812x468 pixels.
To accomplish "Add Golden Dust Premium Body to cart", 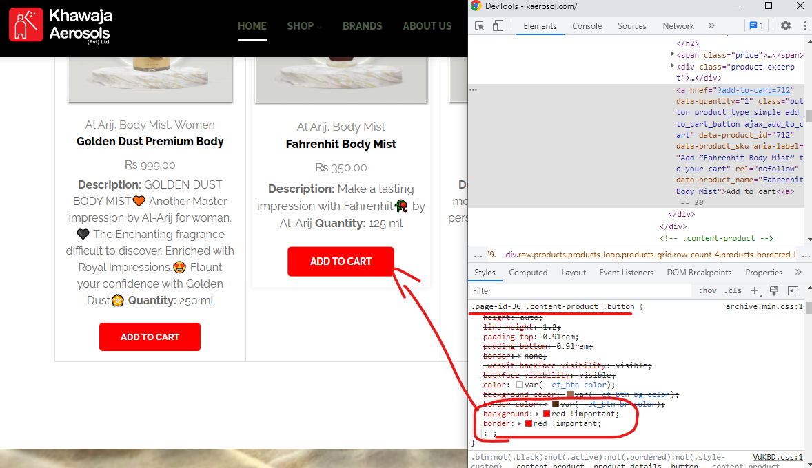I will 150,337.
